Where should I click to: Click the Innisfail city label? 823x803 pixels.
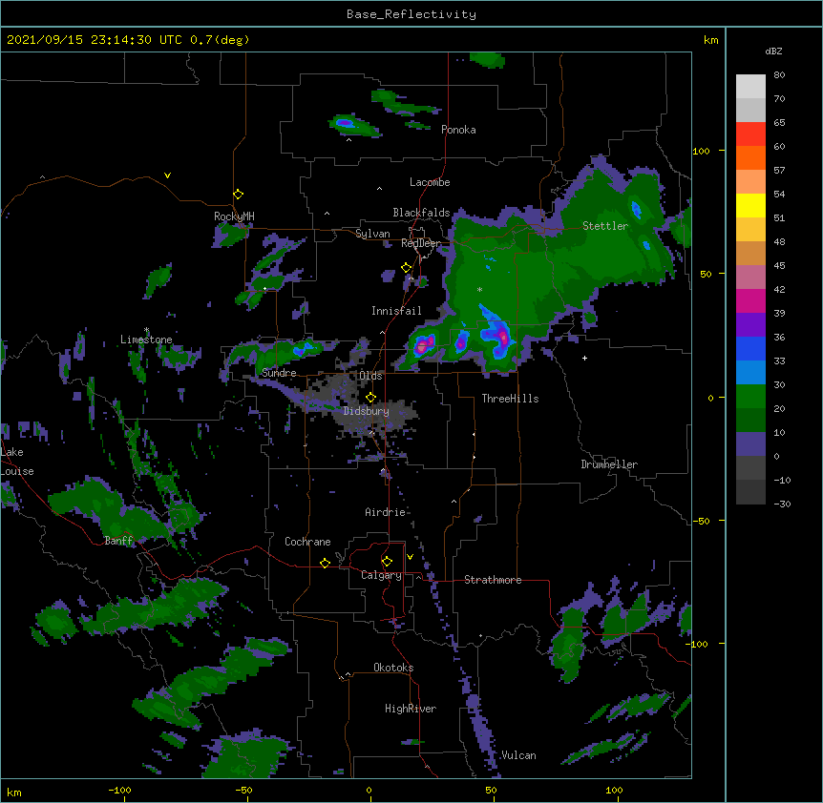[x=396, y=311]
